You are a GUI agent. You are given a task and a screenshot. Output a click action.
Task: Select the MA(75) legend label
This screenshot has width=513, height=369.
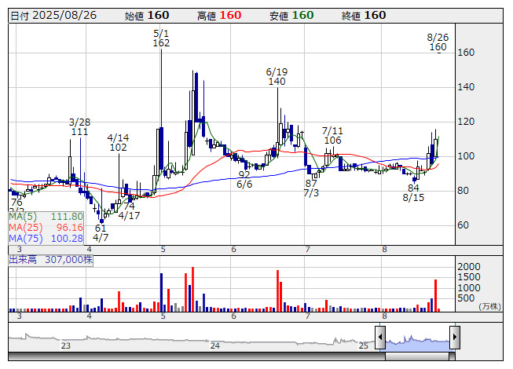point(25,238)
